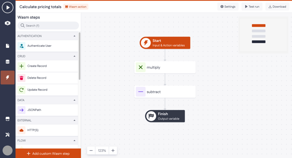The height and width of the screenshot is (158, 292).
Task: Select the Start node
Action: pos(165,43)
